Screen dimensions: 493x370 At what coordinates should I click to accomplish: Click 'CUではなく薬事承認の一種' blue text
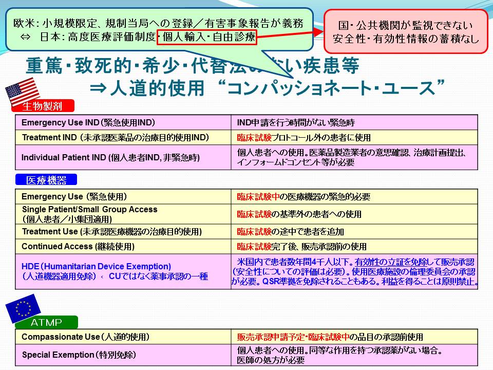(x=159, y=276)
